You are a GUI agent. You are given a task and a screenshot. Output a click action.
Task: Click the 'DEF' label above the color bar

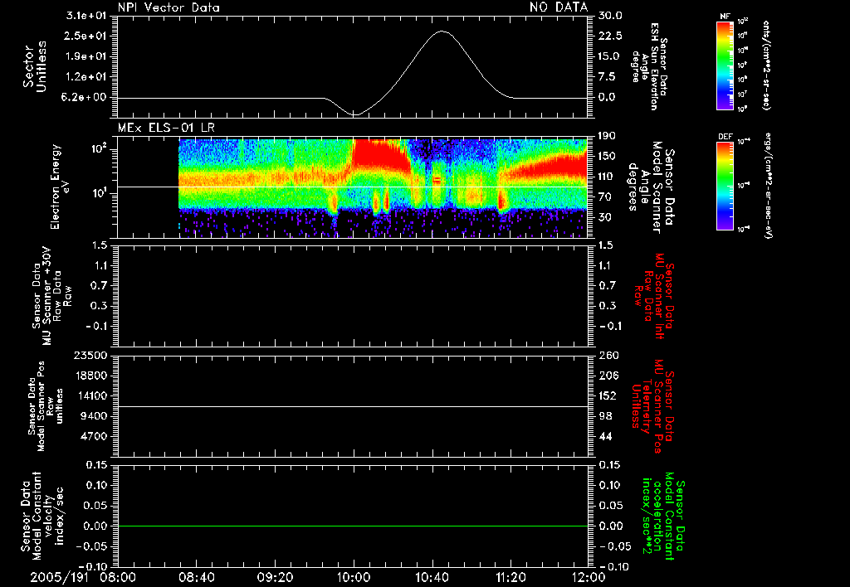point(725,137)
